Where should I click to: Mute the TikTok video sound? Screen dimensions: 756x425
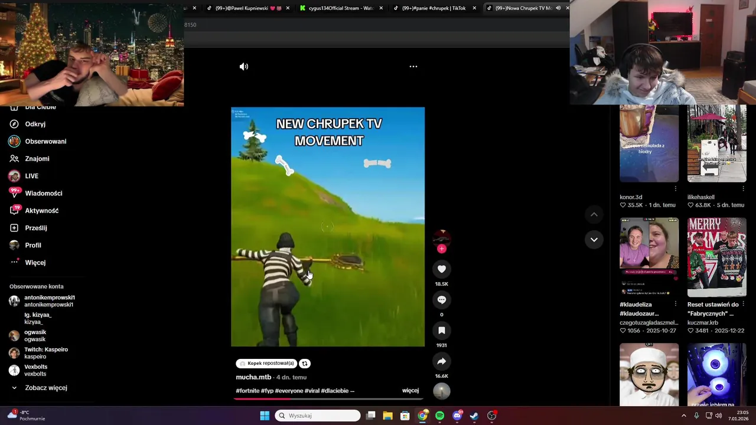244,67
